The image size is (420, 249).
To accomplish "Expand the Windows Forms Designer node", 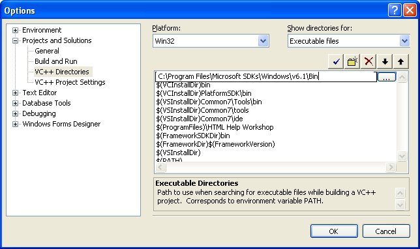I will click(15, 124).
